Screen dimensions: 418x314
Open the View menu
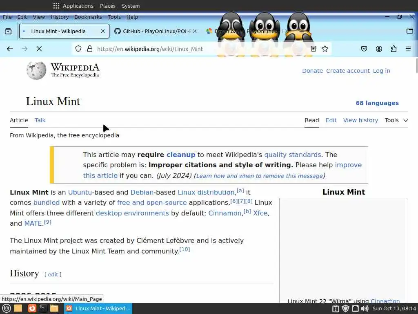click(x=39, y=17)
